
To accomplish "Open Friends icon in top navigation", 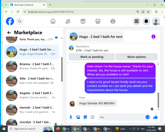I will (x=68, y=21).
